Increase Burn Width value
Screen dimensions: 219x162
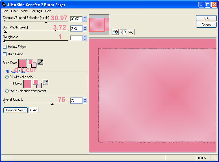pos(85,27)
